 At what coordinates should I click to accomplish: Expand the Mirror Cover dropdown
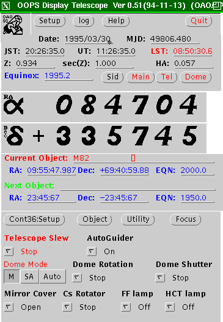[9, 307]
